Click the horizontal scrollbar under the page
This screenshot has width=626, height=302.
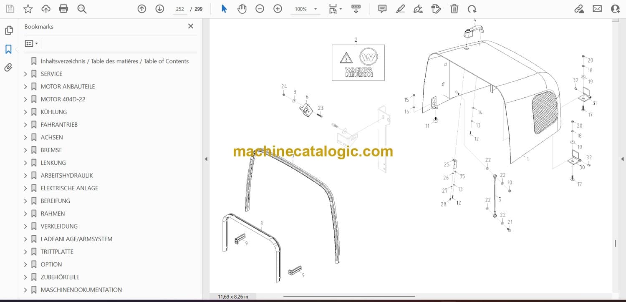tap(349, 297)
